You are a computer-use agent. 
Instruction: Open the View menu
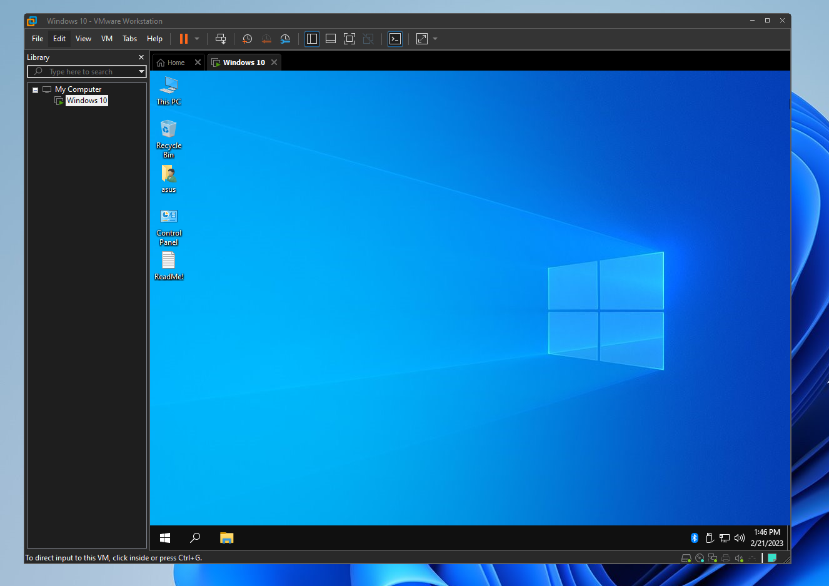pyautogui.click(x=83, y=39)
